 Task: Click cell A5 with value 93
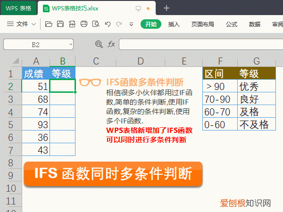[x=36, y=124]
